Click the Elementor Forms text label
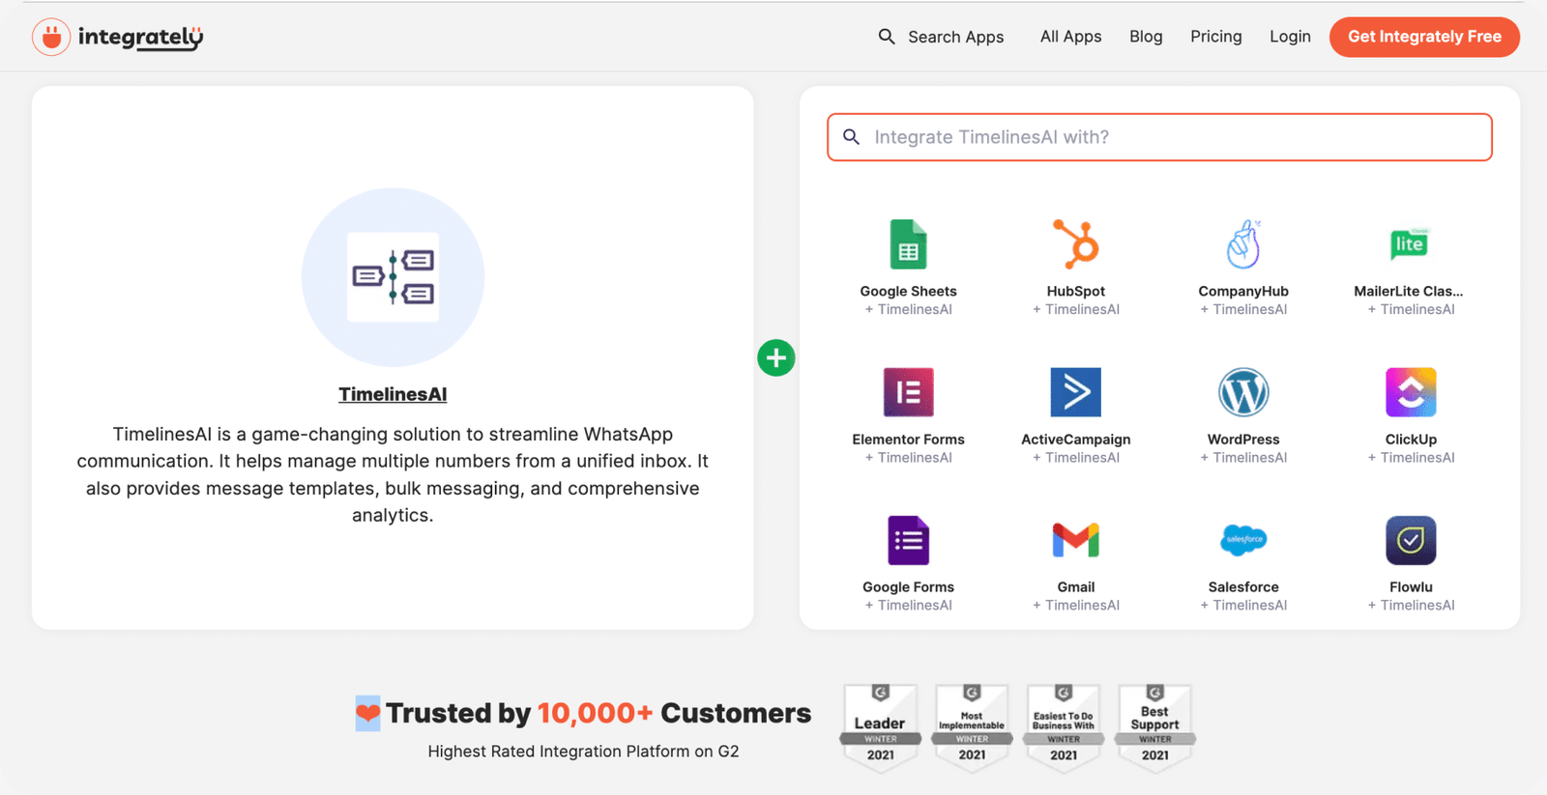1547x795 pixels. click(x=908, y=439)
